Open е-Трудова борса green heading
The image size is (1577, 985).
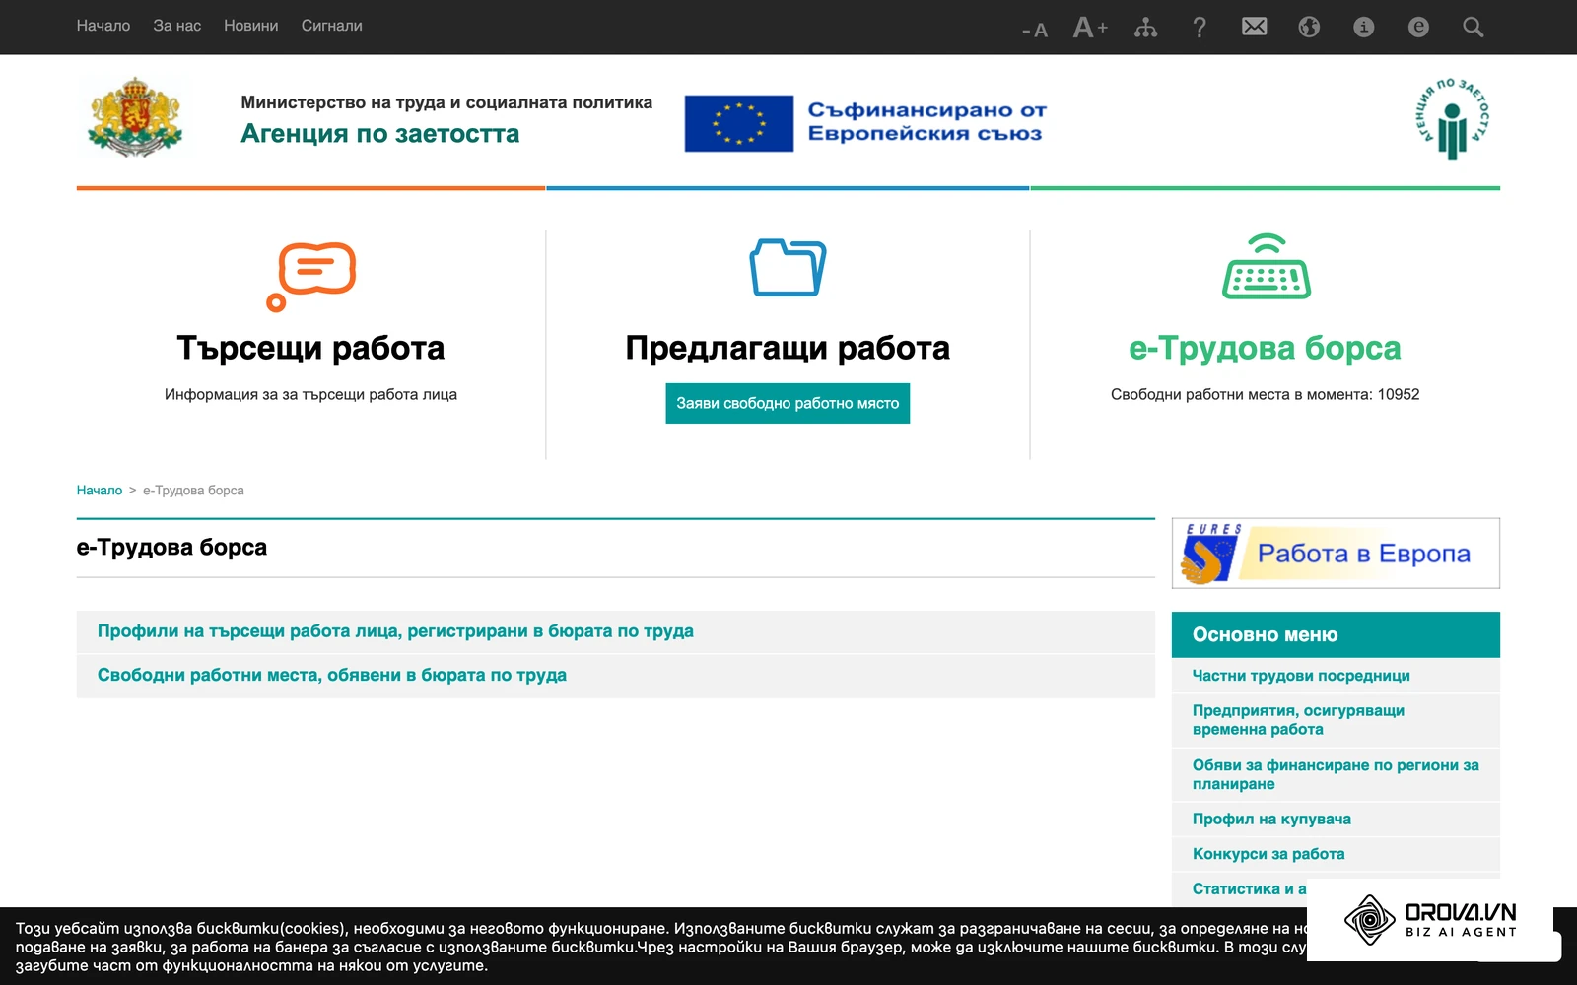tap(1265, 348)
